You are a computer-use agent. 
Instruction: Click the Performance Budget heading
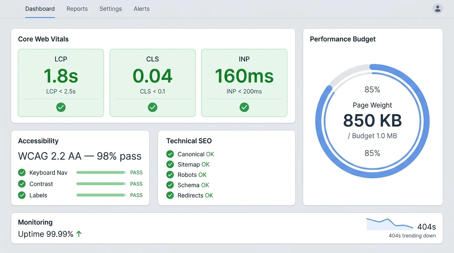(x=343, y=39)
